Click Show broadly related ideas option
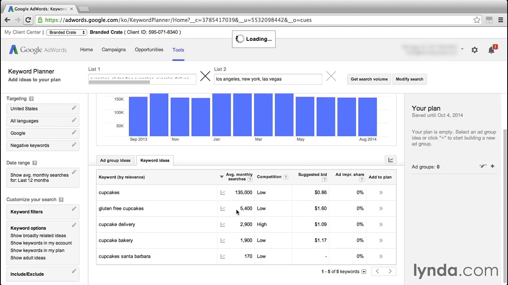The height and width of the screenshot is (285, 508). coord(38,236)
